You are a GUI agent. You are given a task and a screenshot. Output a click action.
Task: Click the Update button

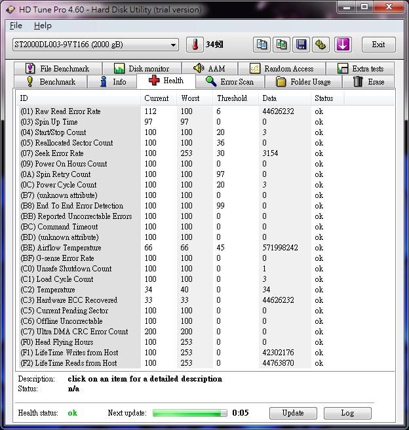(293, 413)
